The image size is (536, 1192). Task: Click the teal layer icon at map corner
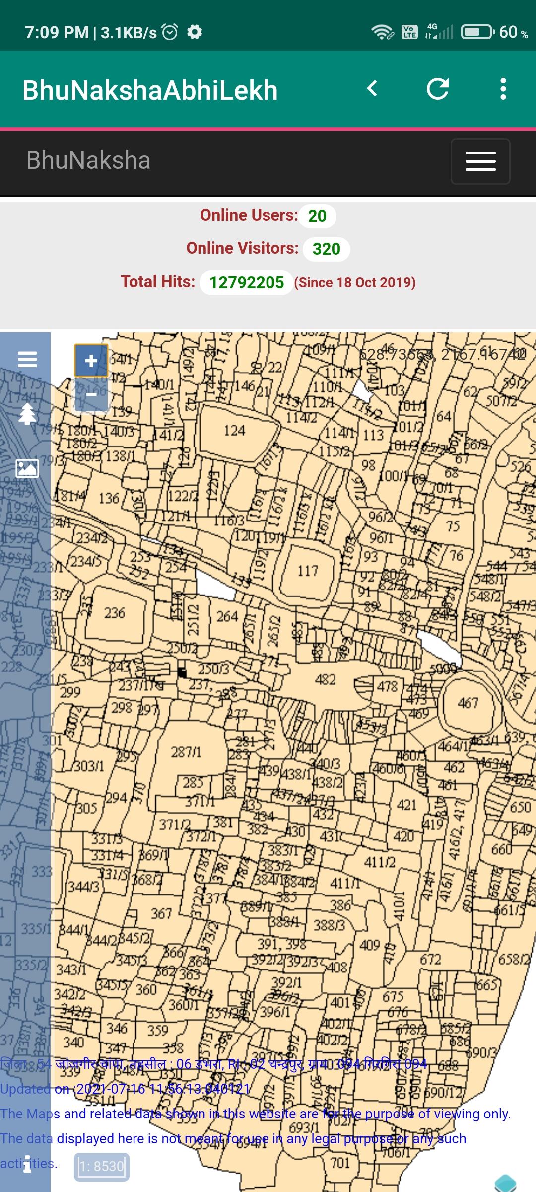click(505, 1183)
